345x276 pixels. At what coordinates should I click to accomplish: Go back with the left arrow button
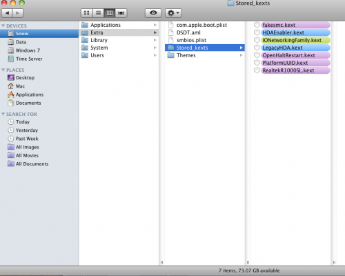pos(7,13)
